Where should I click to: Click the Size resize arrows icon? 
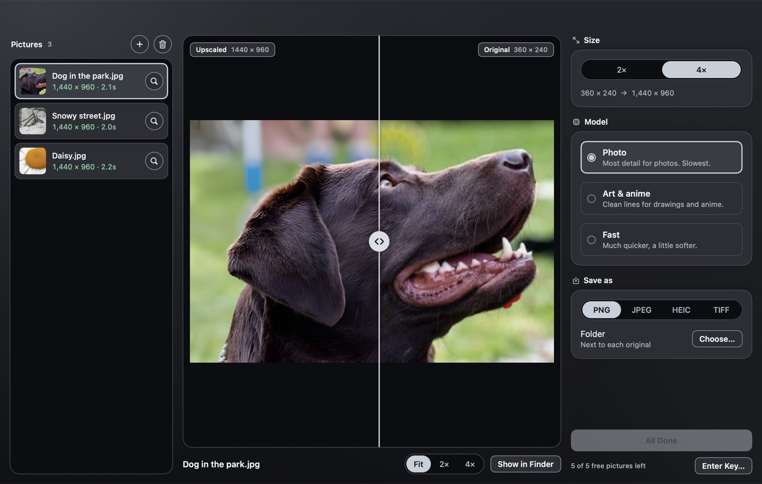pos(576,40)
